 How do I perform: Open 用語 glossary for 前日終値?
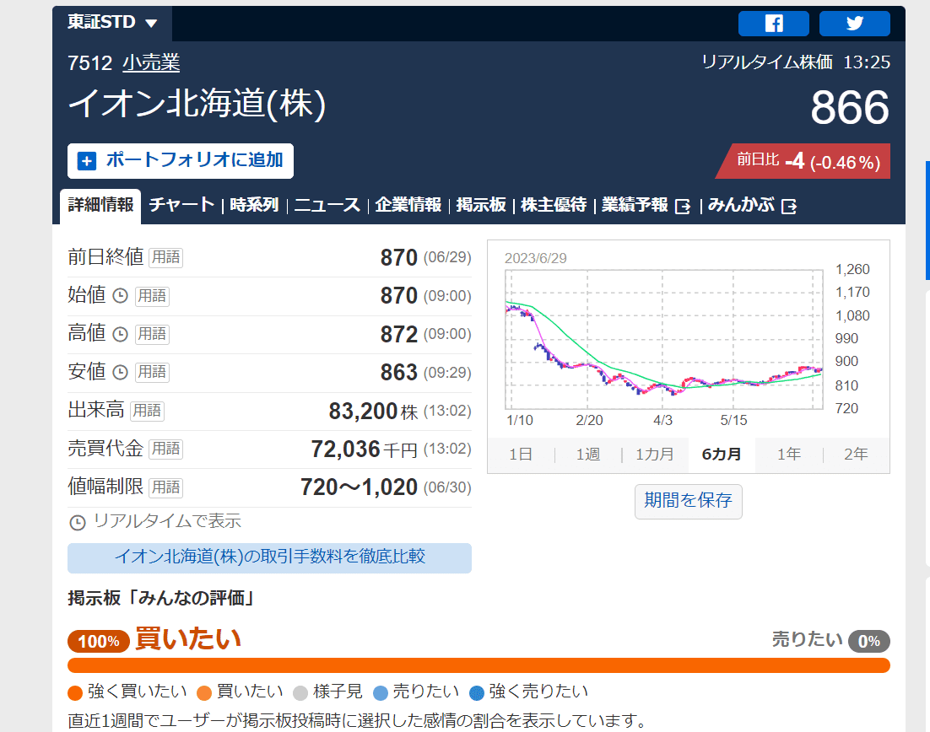[x=165, y=257]
